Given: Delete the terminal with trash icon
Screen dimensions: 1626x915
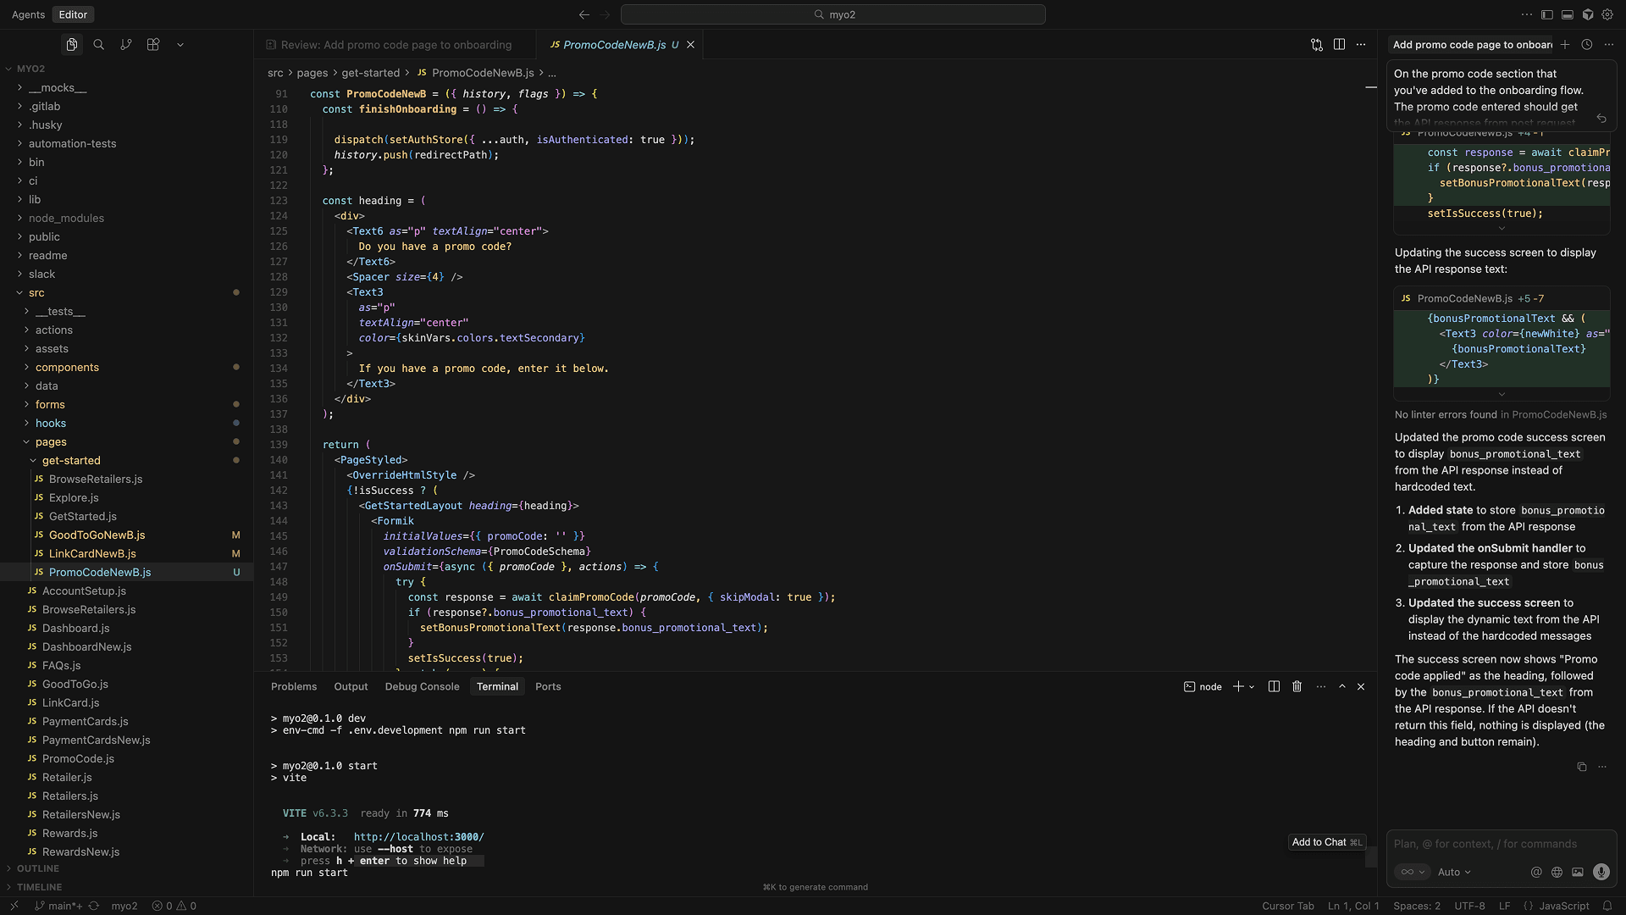Looking at the screenshot, I should tap(1297, 686).
